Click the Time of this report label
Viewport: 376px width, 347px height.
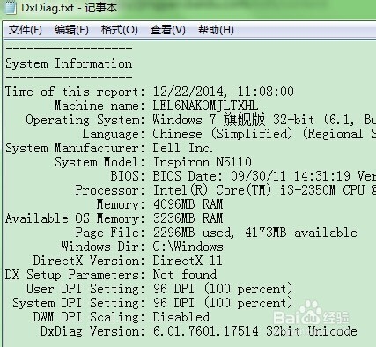point(75,92)
